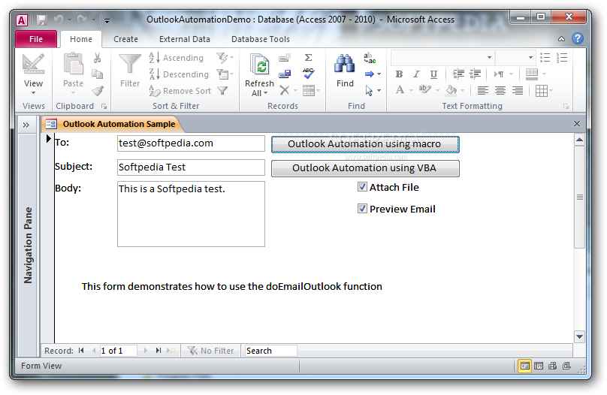607x395 pixels.
Task: Switch to the Database Tools tab
Action: tap(261, 39)
